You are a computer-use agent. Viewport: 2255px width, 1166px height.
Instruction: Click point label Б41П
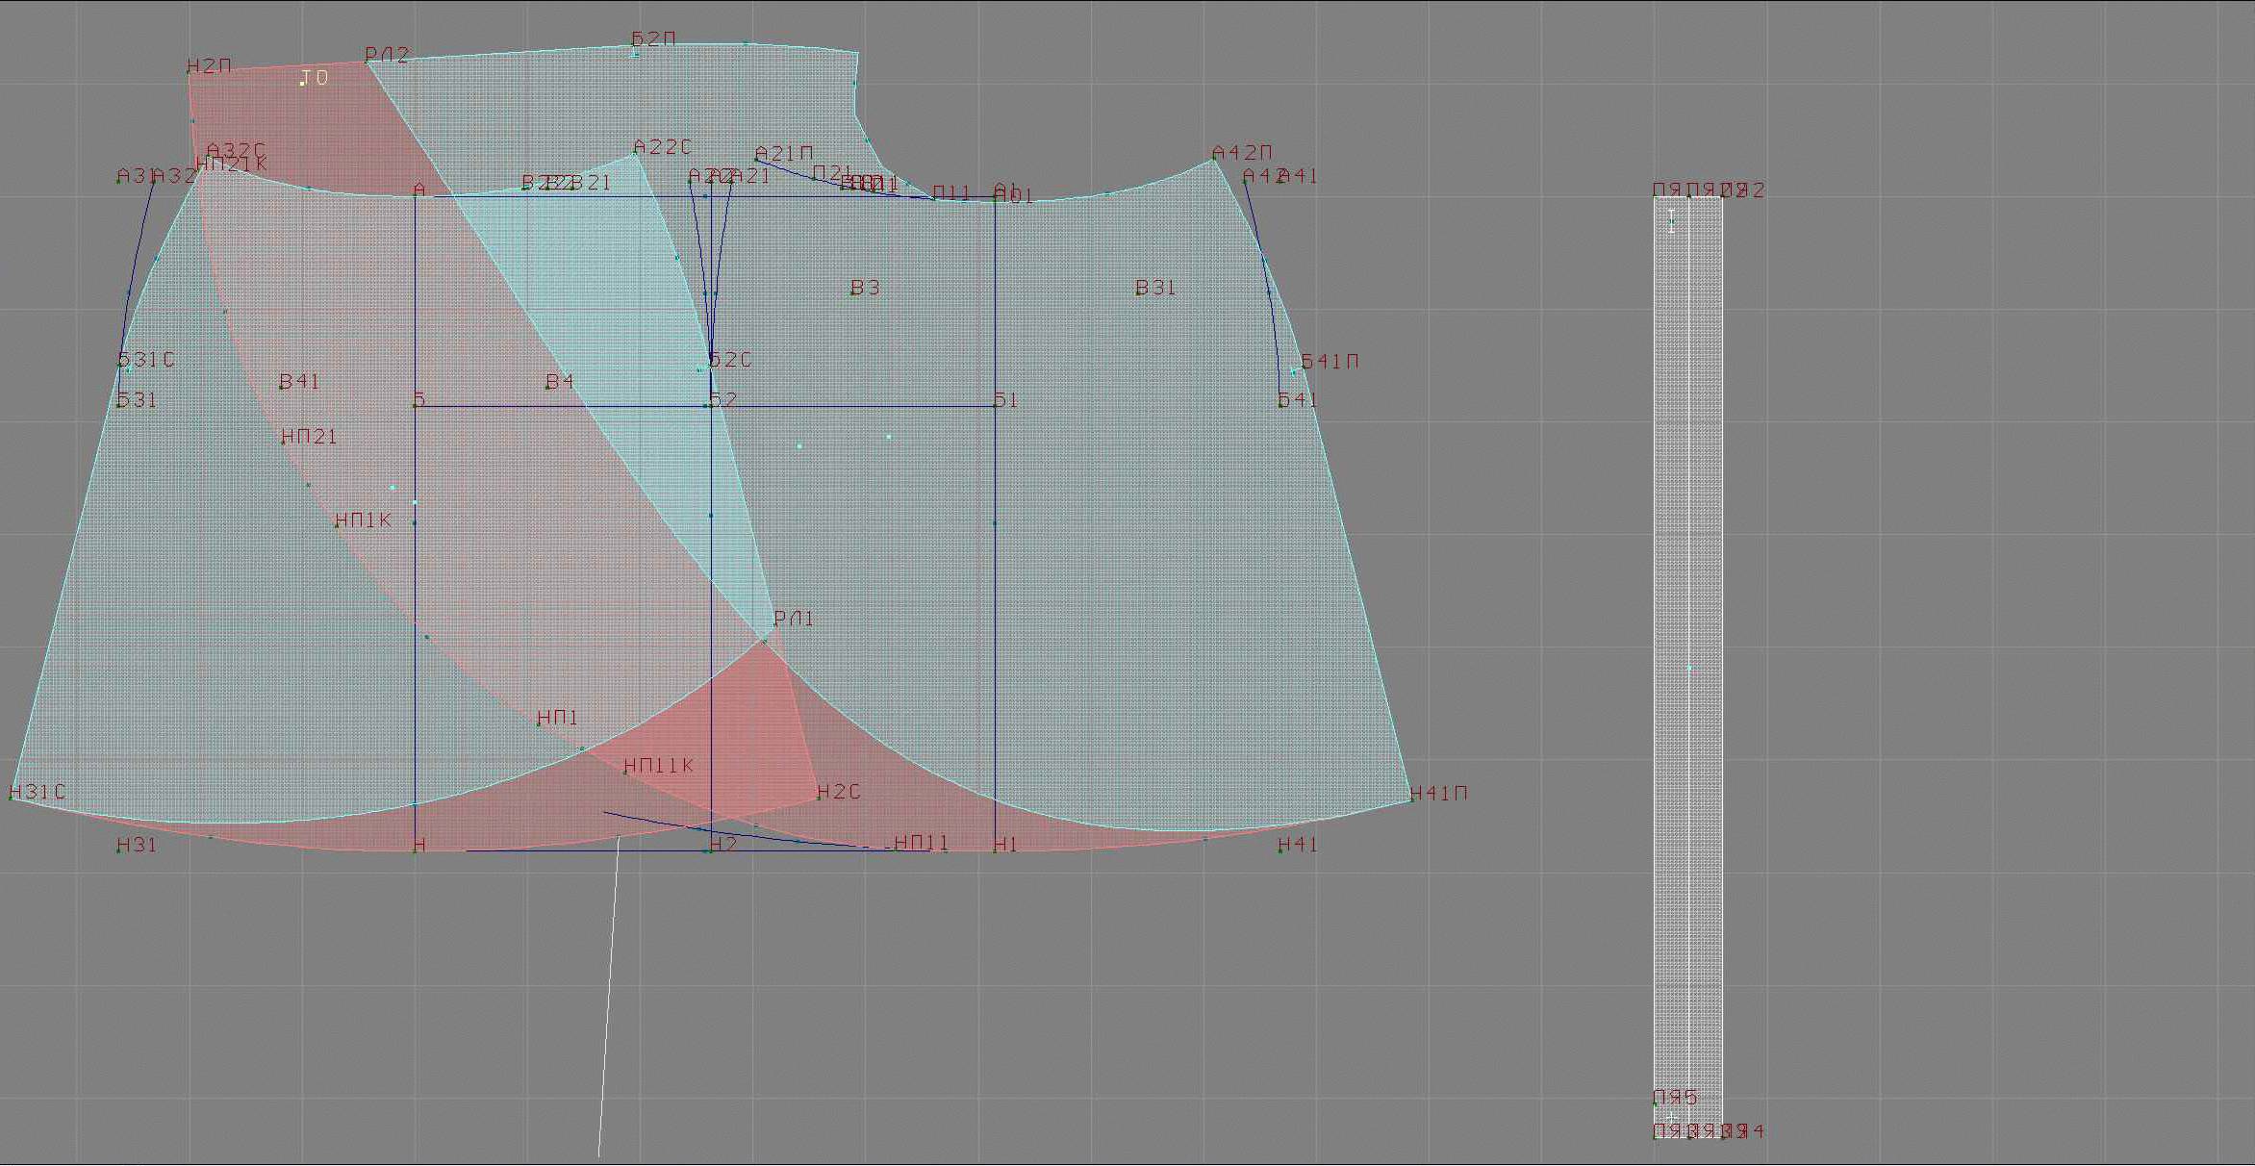[1330, 361]
